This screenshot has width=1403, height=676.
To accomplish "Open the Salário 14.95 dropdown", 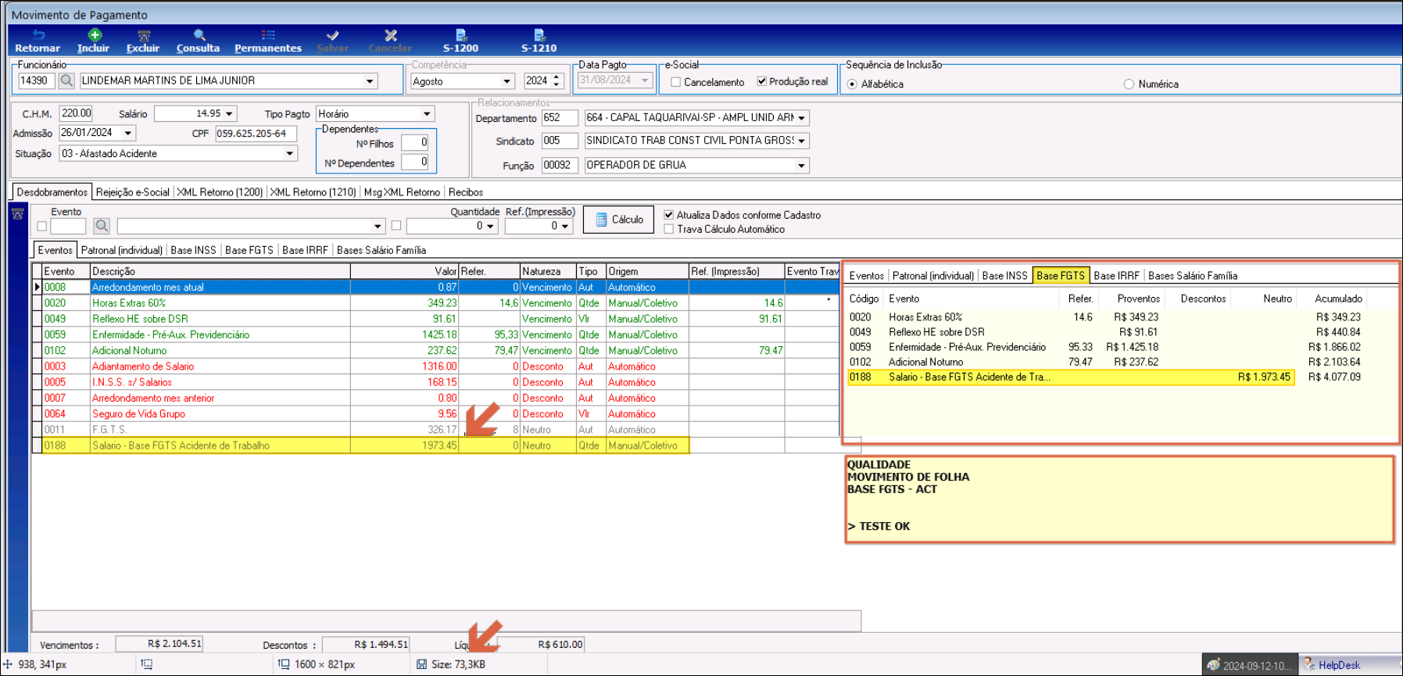I will click(229, 114).
